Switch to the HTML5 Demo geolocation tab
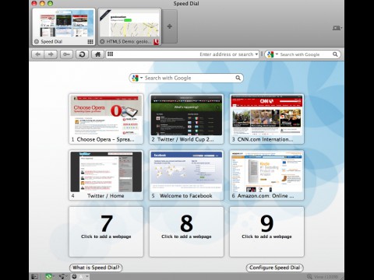 [129, 27]
